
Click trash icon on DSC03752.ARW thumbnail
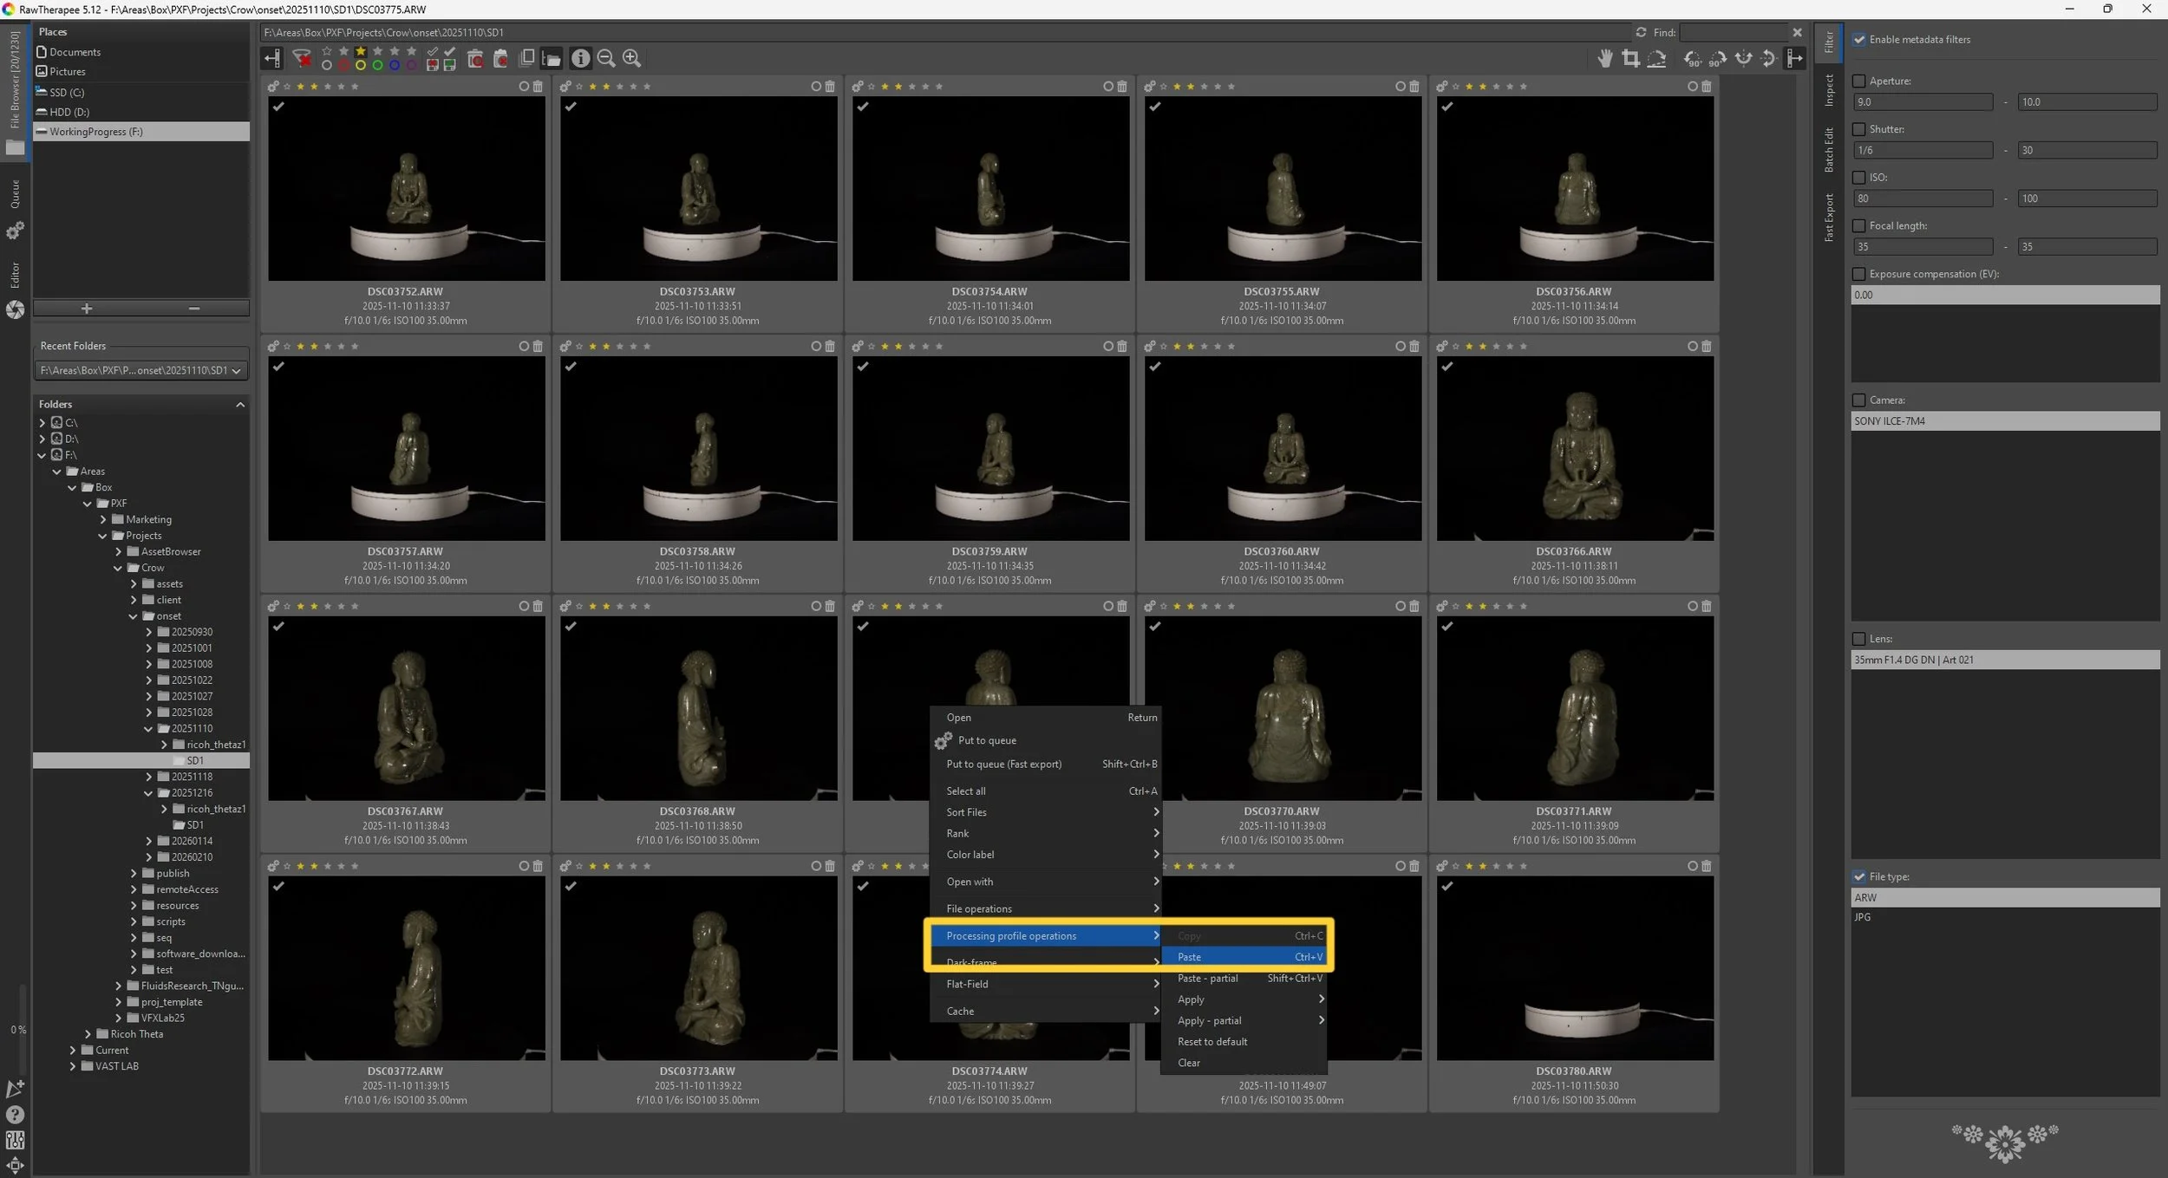click(x=538, y=87)
